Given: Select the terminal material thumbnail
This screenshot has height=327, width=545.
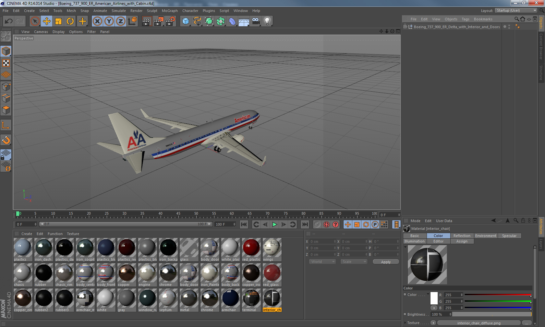Looking at the screenshot, I should pos(251,300).
